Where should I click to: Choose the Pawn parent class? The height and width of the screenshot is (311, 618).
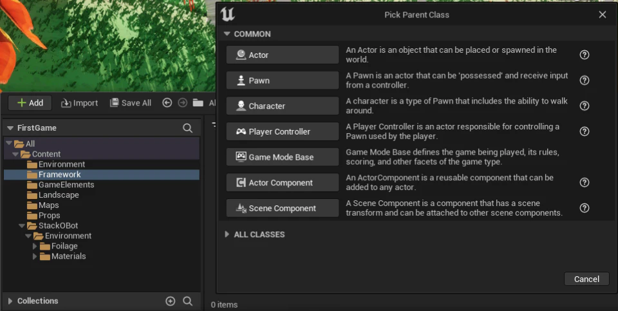click(x=282, y=80)
